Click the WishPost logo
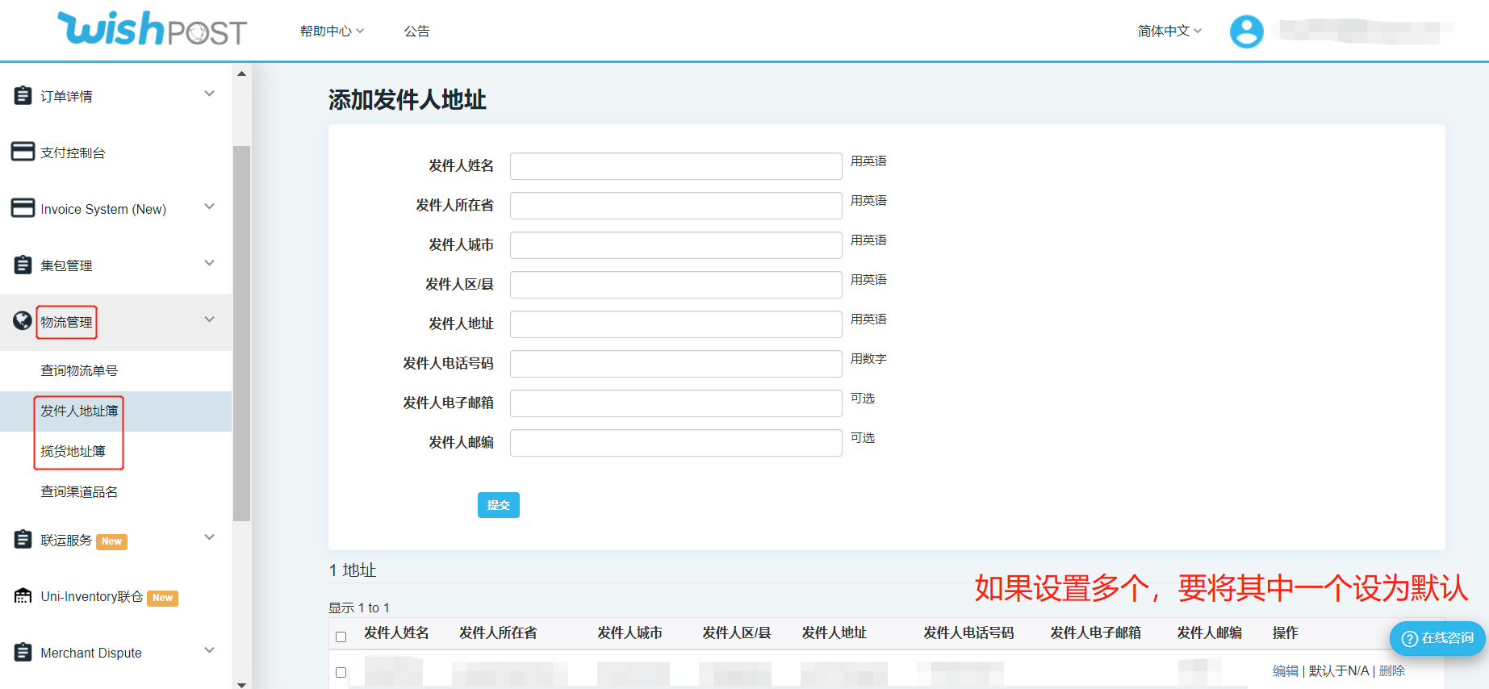The image size is (1489, 689). (152, 29)
